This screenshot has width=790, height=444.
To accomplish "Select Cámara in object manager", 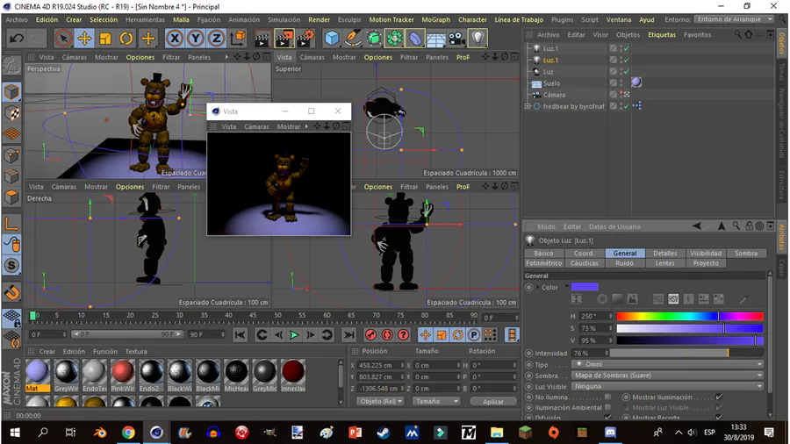I will [554, 95].
